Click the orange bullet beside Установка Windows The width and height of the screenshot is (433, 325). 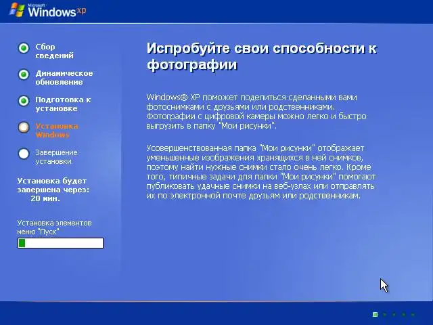click(x=24, y=127)
